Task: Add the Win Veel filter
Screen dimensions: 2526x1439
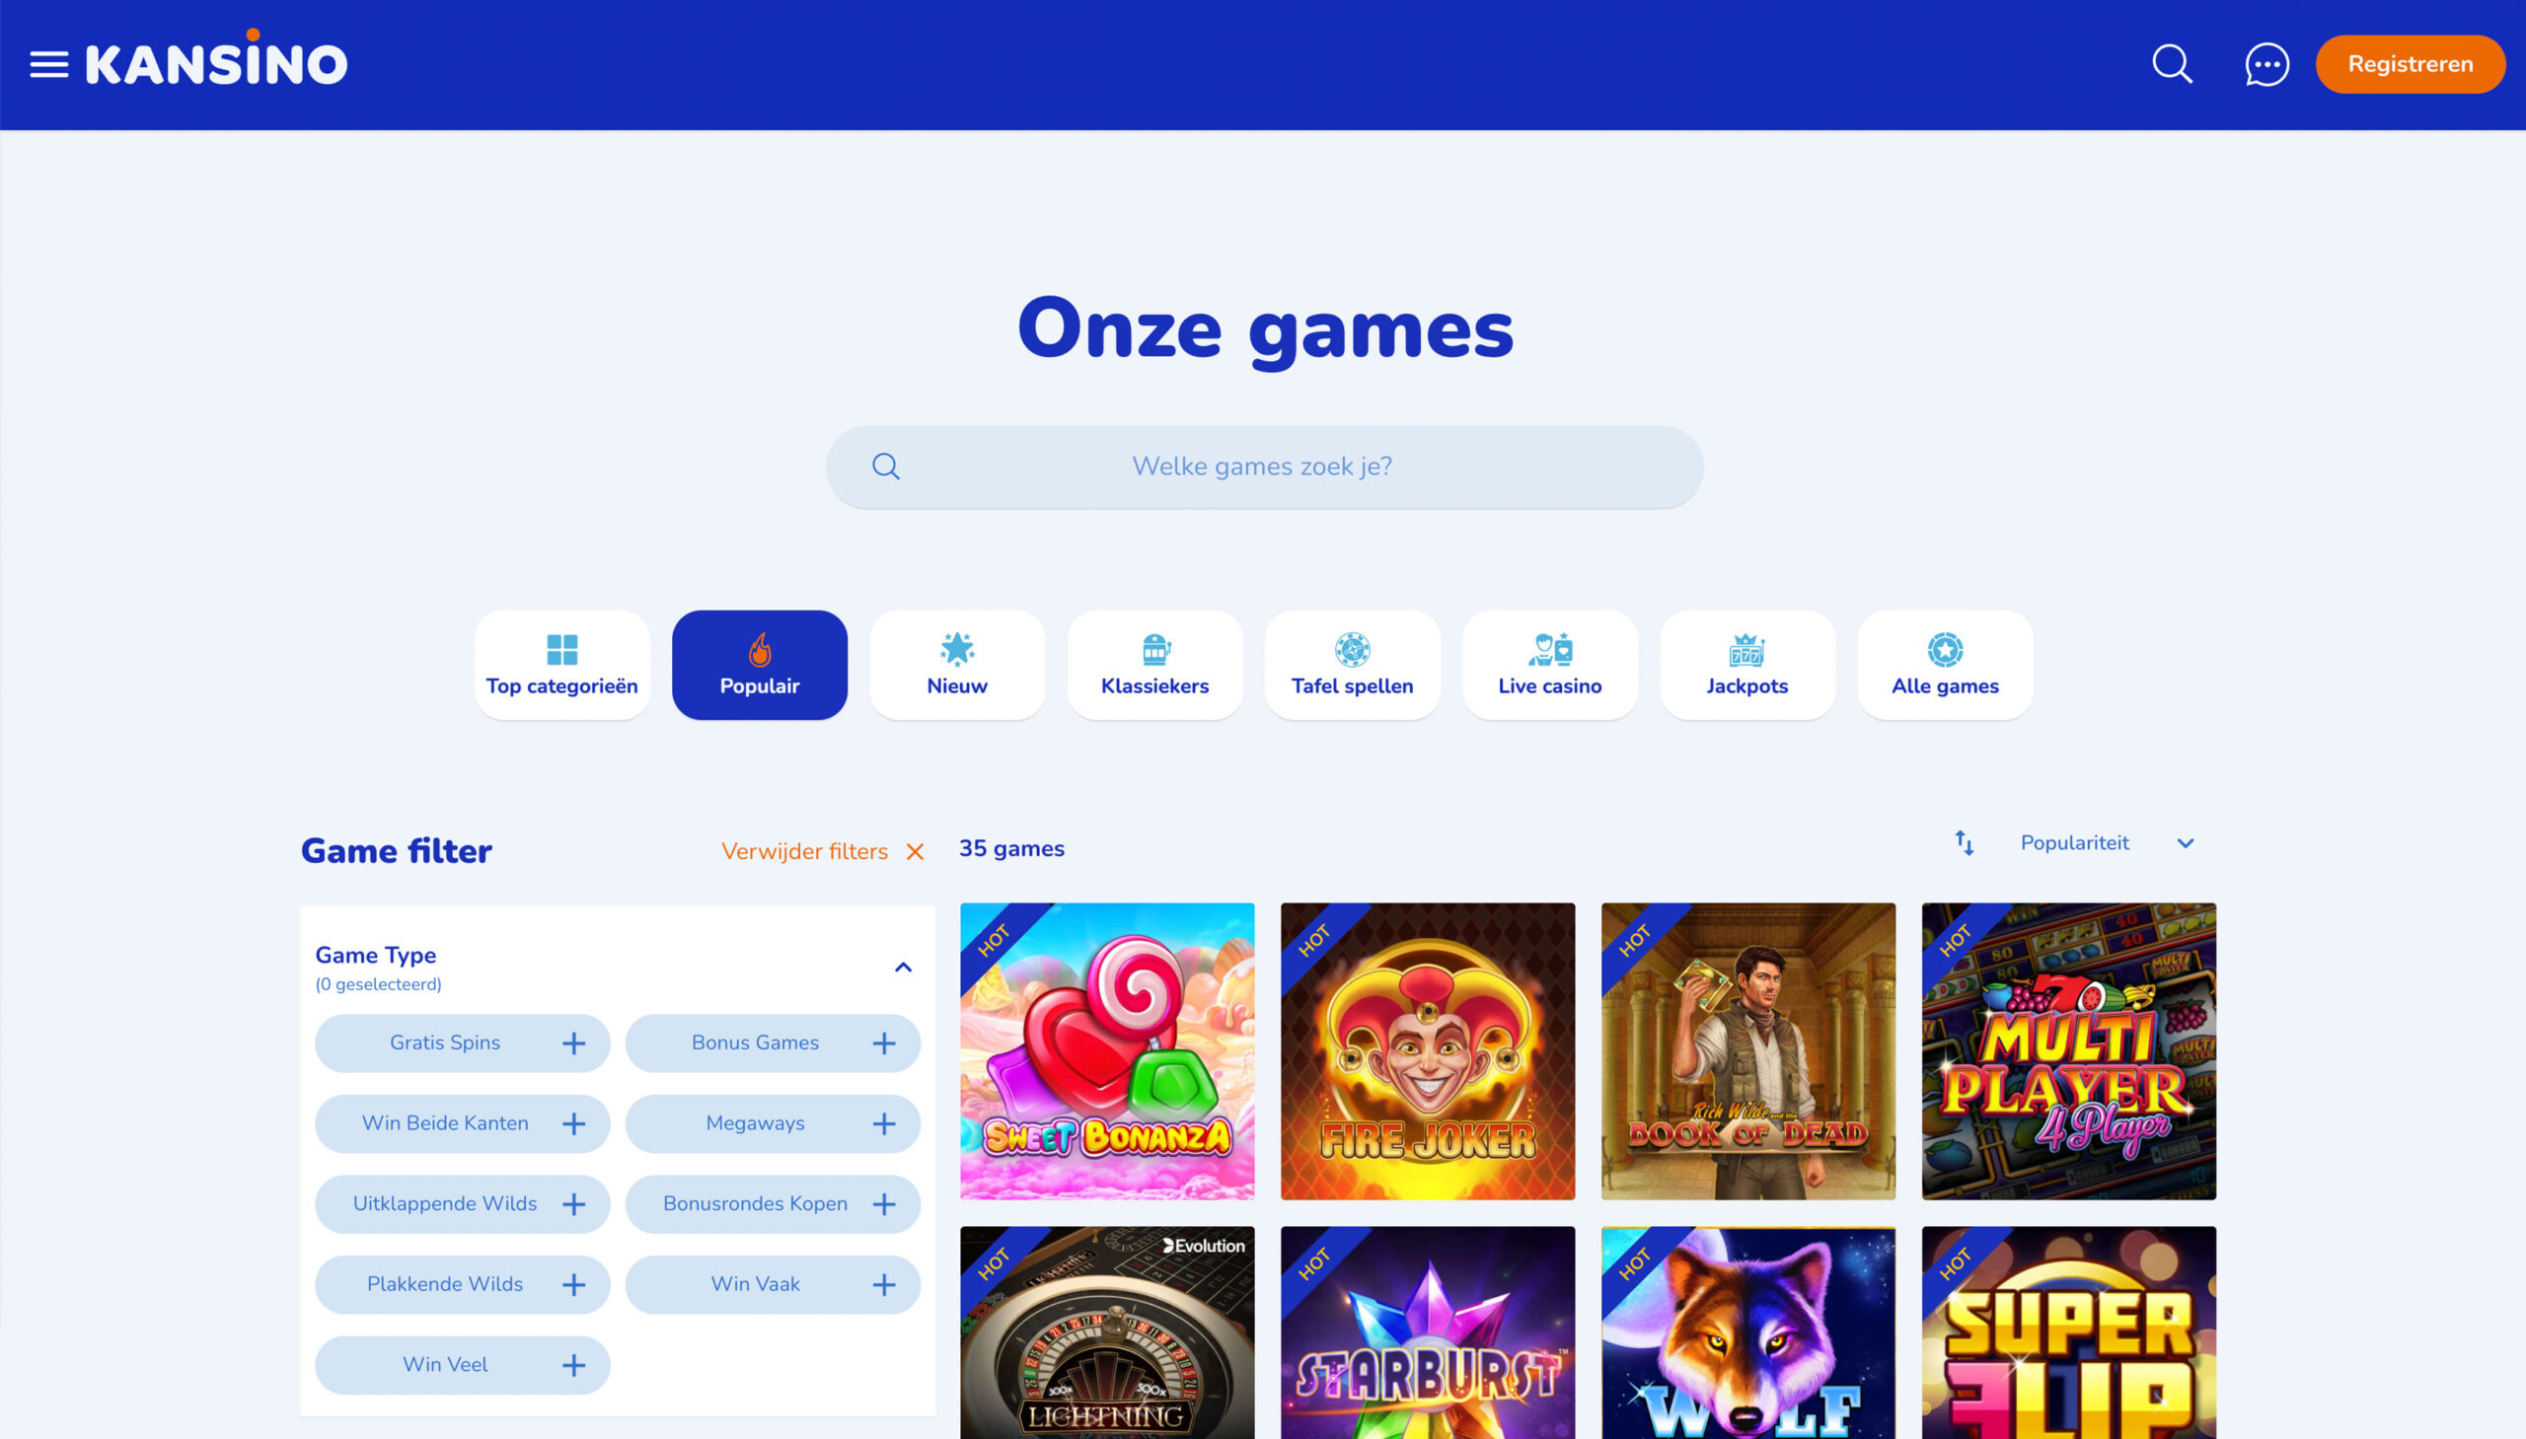Action: click(462, 1365)
